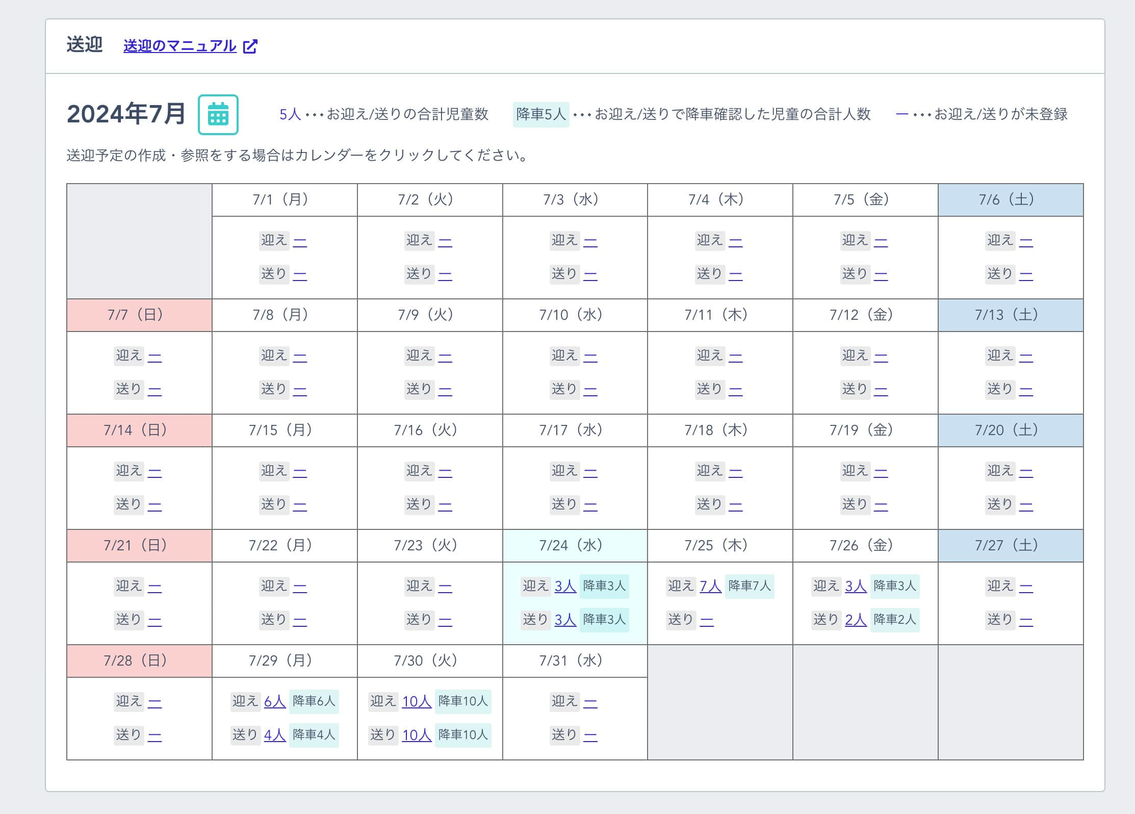Screen dimensions: 1135x814
Task: Click the 降車5人 legend badge
Action: click(541, 114)
